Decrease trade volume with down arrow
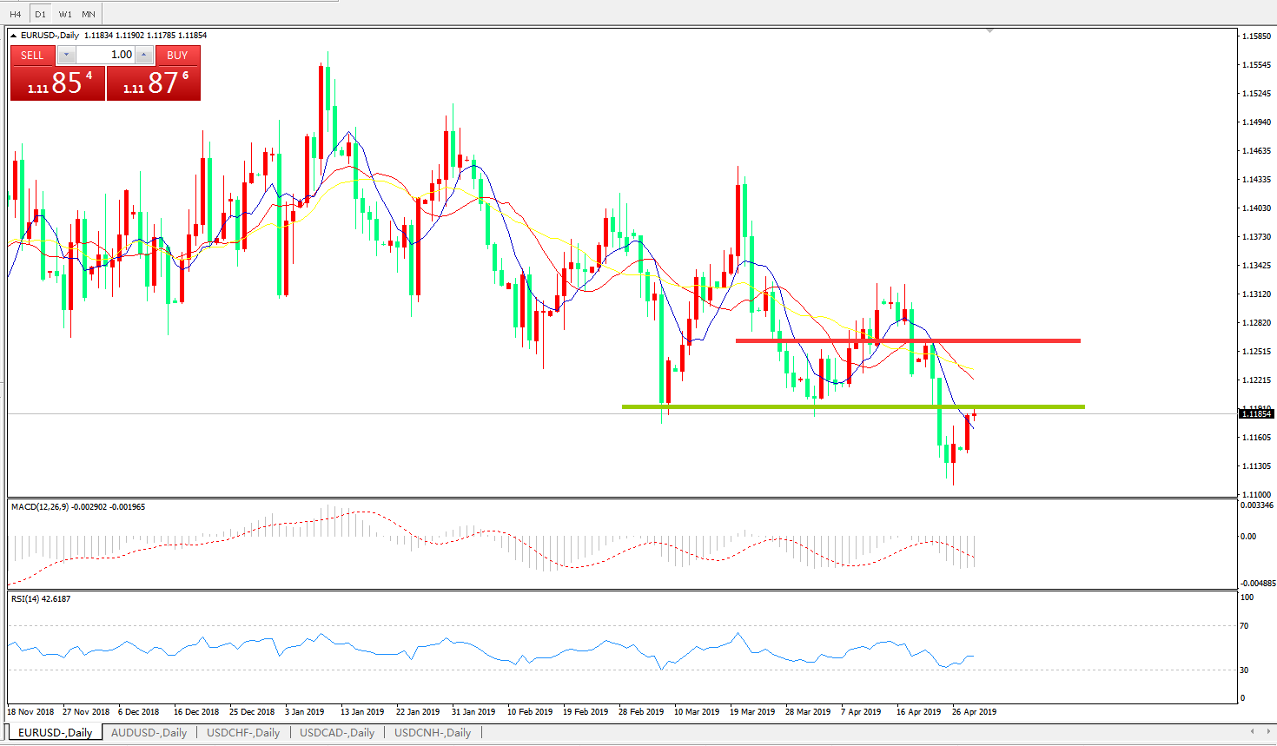1277x746 pixels. [x=67, y=56]
